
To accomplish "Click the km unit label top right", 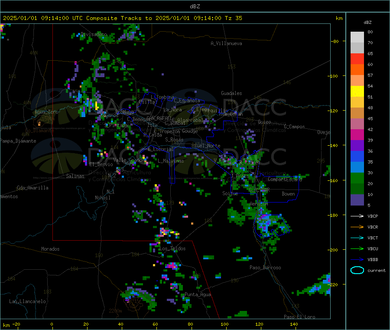I will pos(339,18).
